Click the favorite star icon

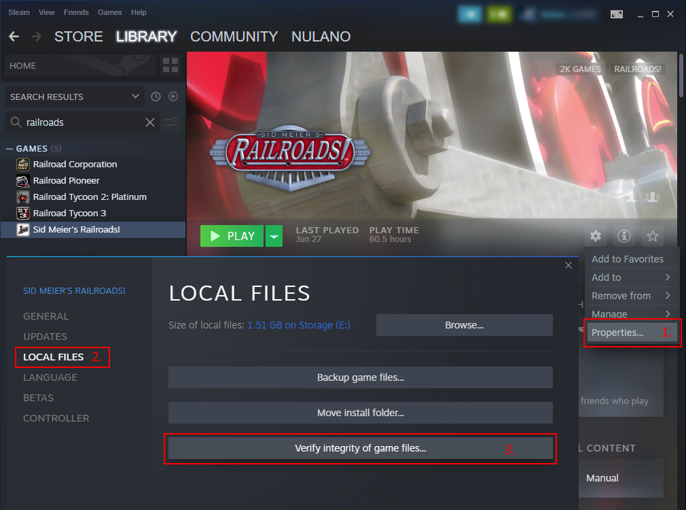tap(652, 236)
